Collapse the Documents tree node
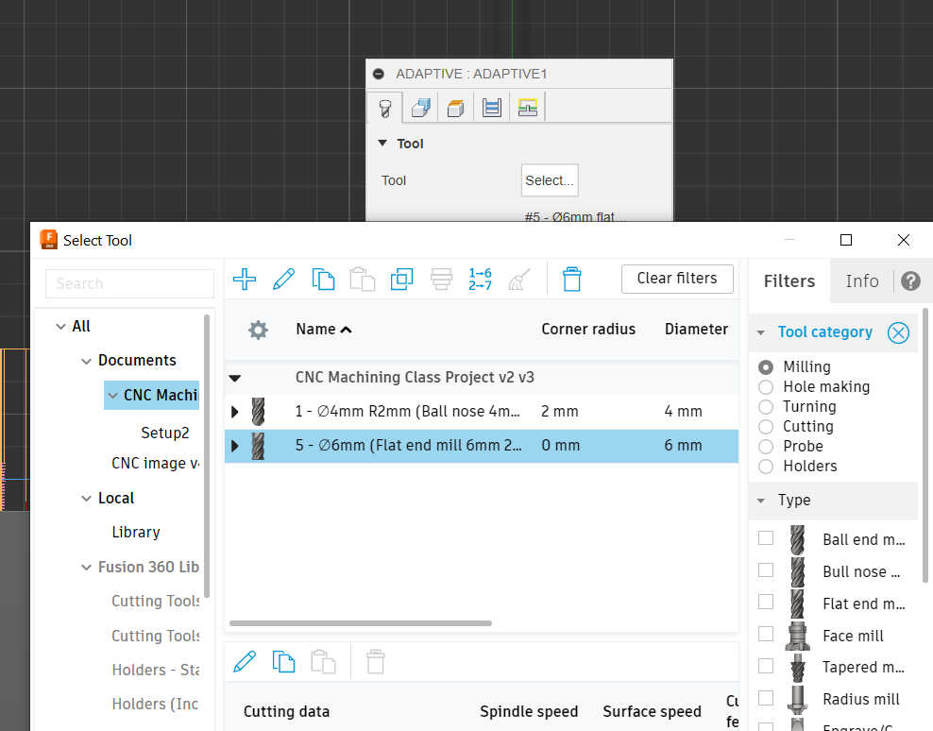Screen dimensions: 933x731 click(87, 361)
